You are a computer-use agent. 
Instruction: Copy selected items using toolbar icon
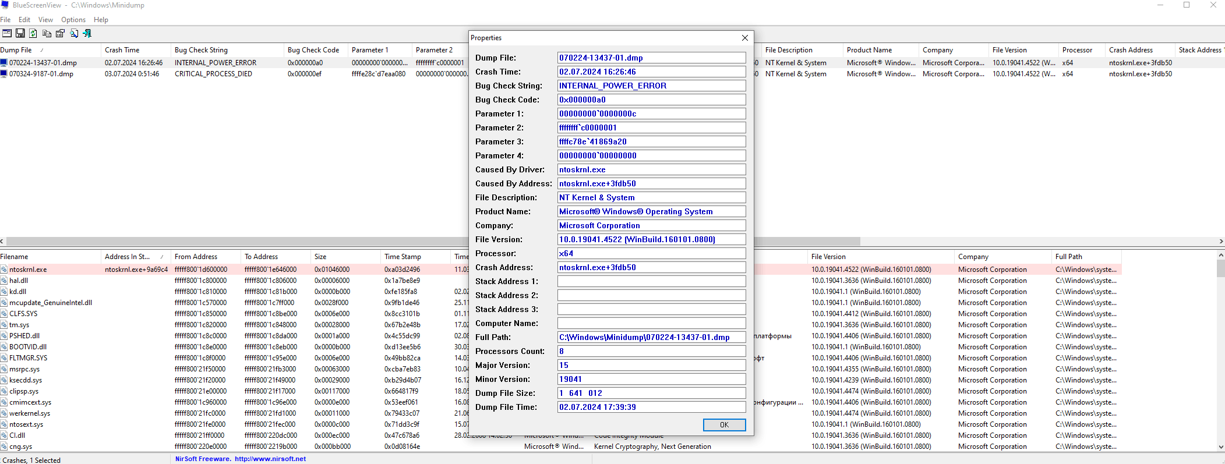point(47,34)
